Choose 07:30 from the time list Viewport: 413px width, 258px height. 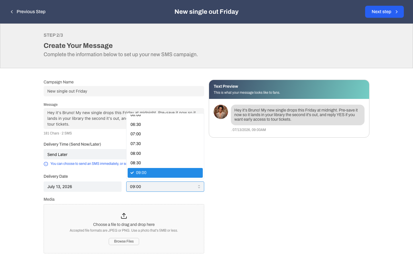pos(165,144)
